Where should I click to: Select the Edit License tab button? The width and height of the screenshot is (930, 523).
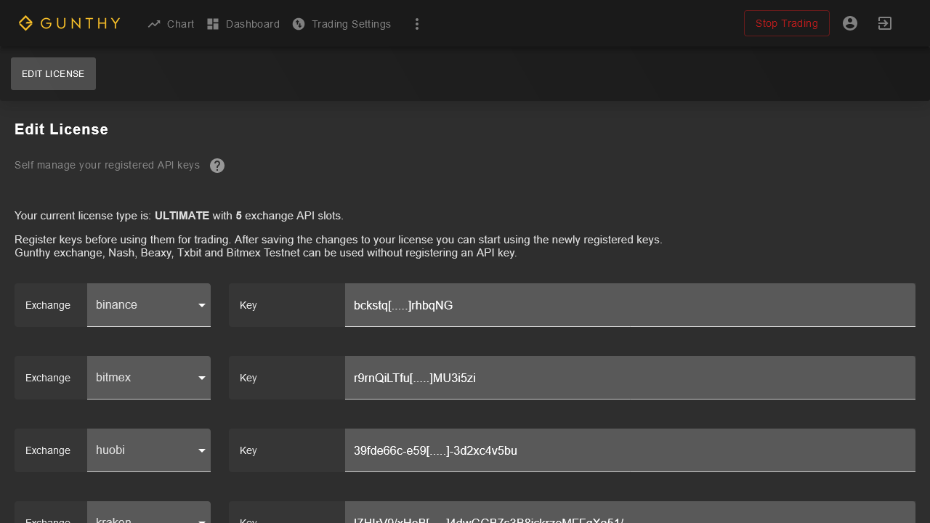point(53,74)
